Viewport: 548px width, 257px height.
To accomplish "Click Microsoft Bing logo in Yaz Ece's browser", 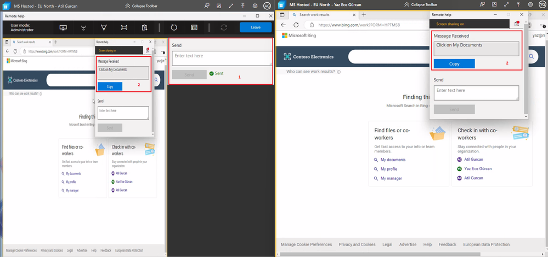I will pyautogui.click(x=298, y=35).
